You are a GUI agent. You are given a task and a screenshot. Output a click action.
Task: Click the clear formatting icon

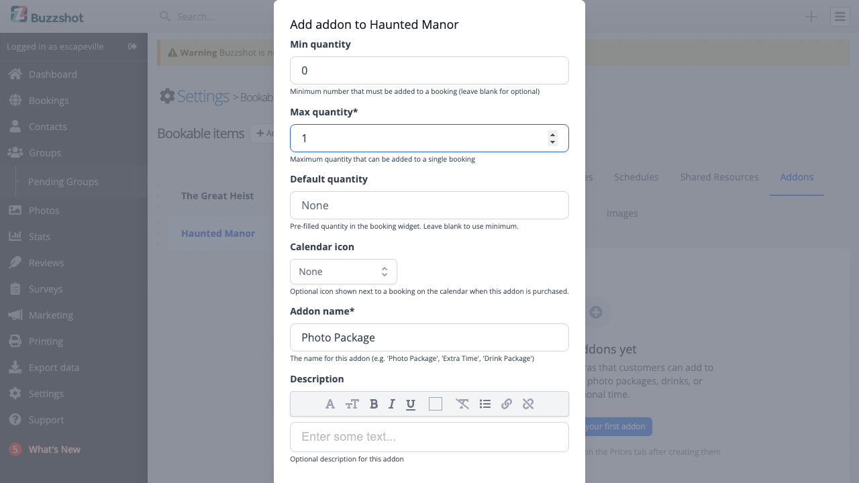click(462, 404)
